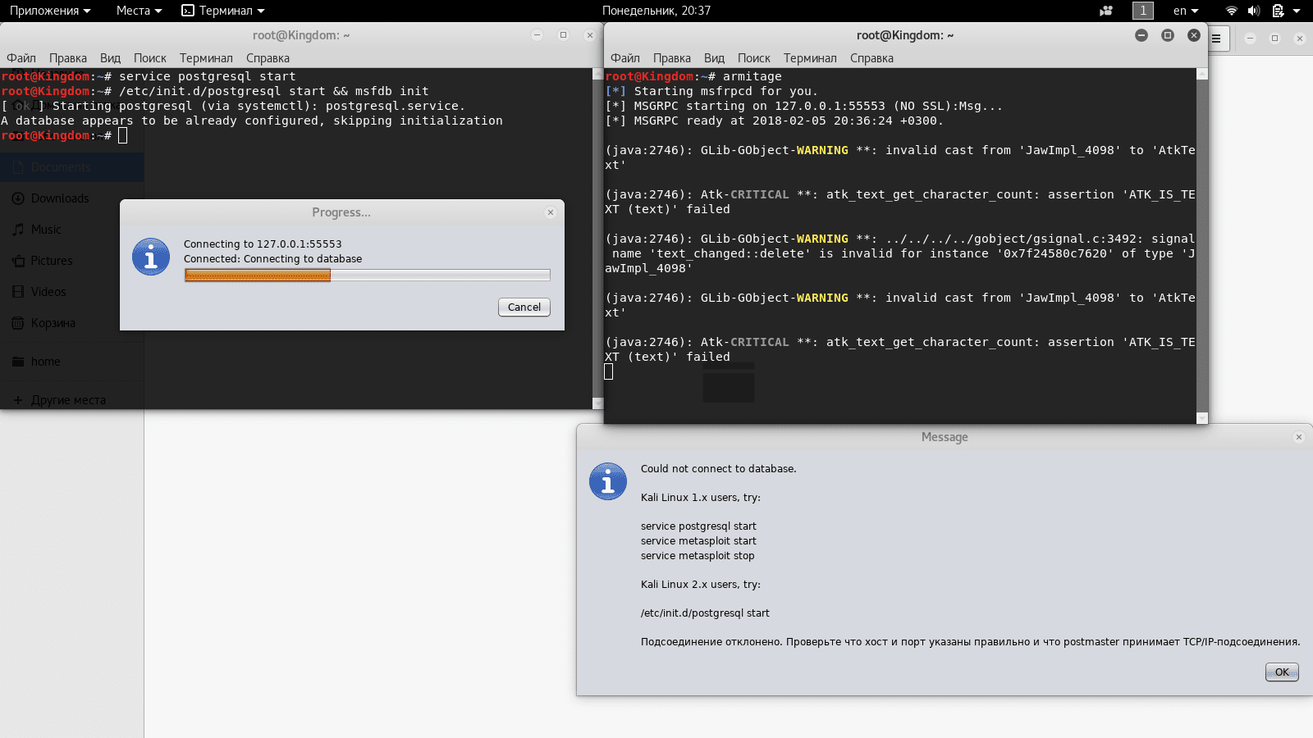Open Правка menu in right terminal
The image size is (1313, 738).
pyautogui.click(x=671, y=58)
